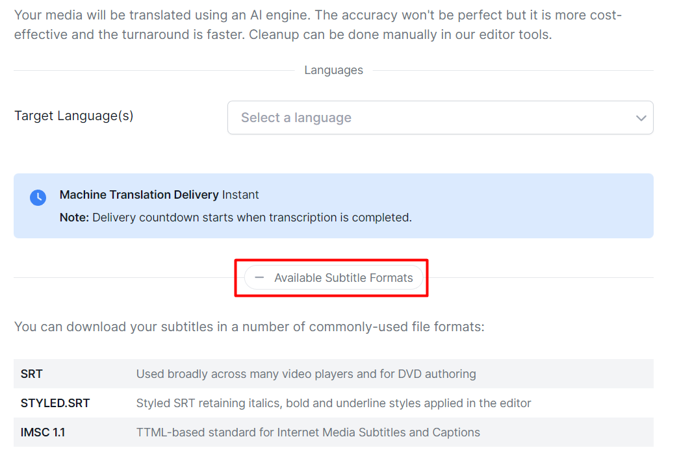Select the IMSC 1.1 format name
Image resolution: width=679 pixels, height=450 pixels.
(43, 432)
